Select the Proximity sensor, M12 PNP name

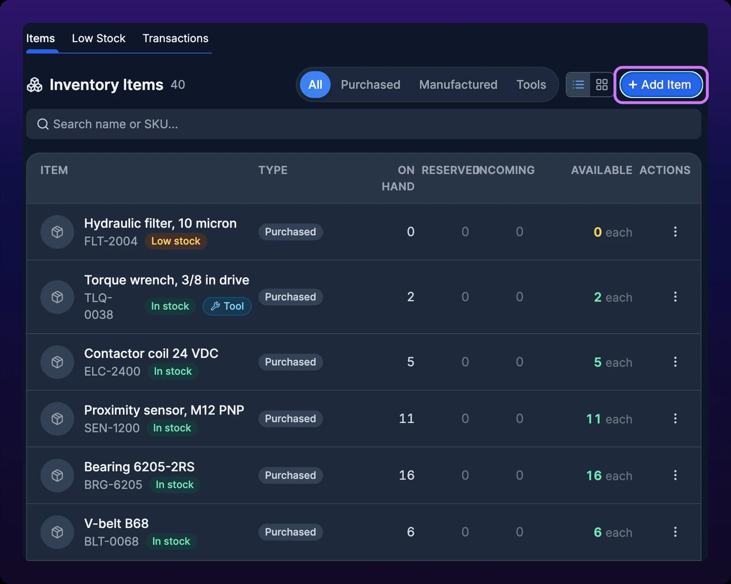click(x=164, y=410)
